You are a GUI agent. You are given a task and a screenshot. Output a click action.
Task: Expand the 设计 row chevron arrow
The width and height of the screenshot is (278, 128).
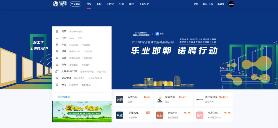[107, 51]
